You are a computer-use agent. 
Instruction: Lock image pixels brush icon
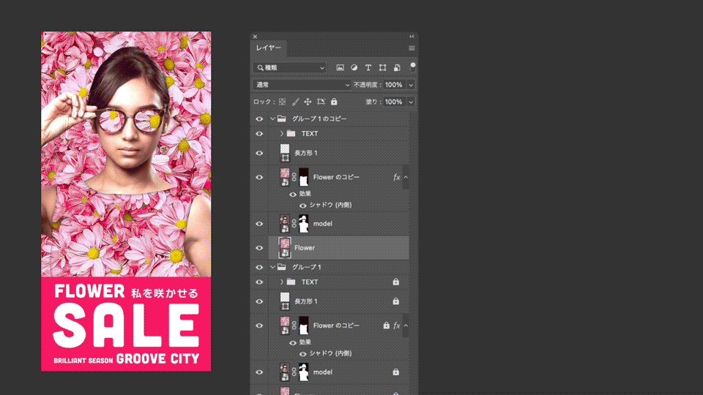(x=295, y=102)
